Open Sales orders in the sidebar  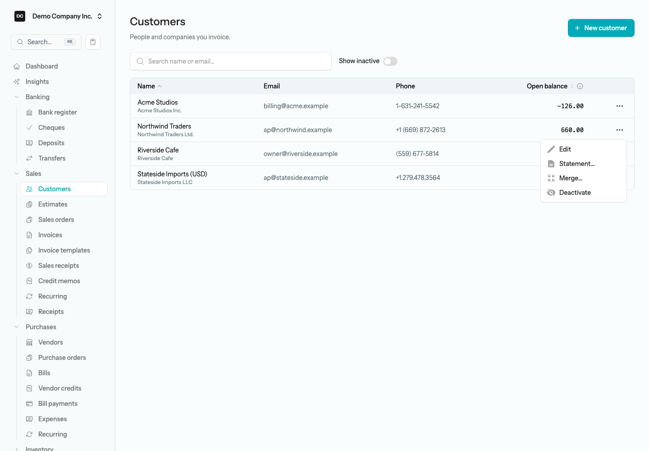pos(64,220)
